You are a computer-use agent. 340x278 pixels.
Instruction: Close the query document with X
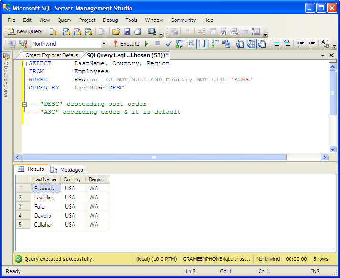331,56
